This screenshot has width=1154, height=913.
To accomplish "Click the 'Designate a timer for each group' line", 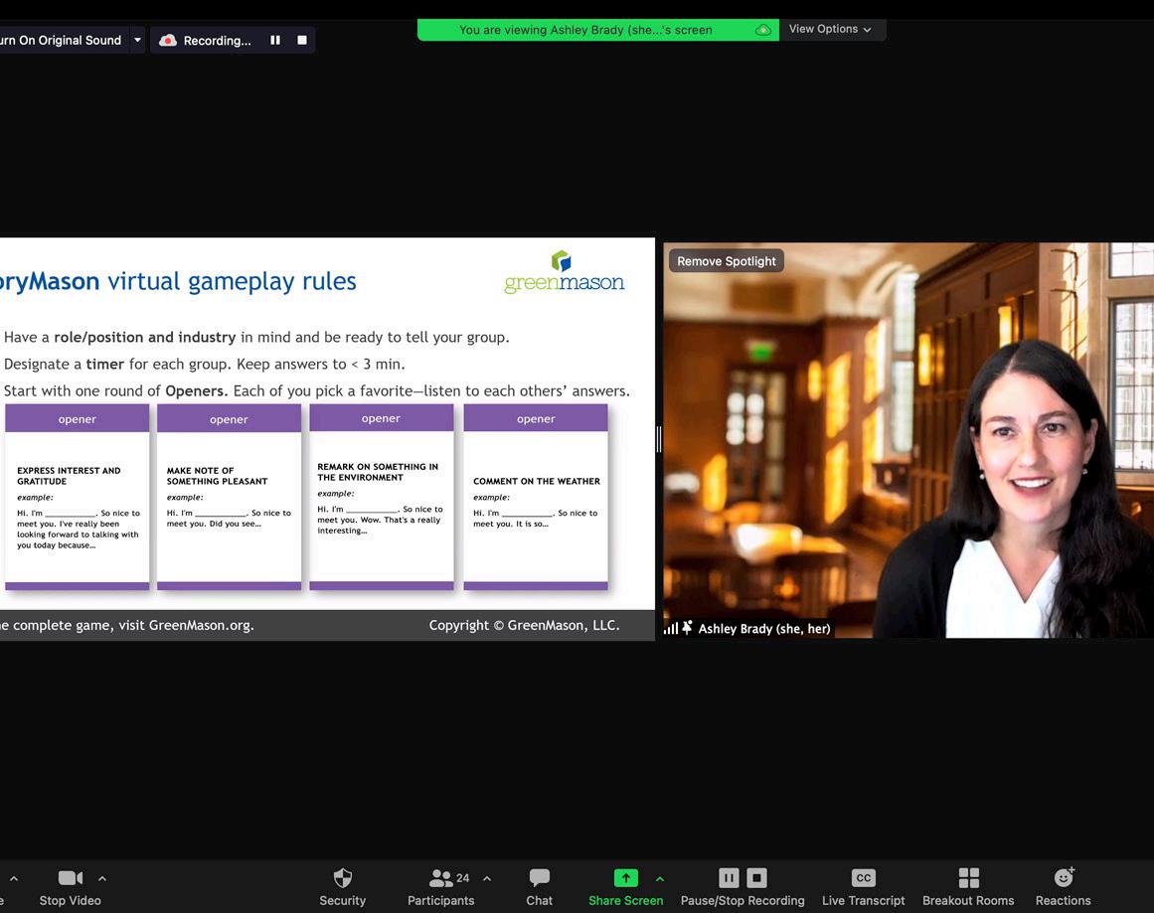I will coord(205,365).
